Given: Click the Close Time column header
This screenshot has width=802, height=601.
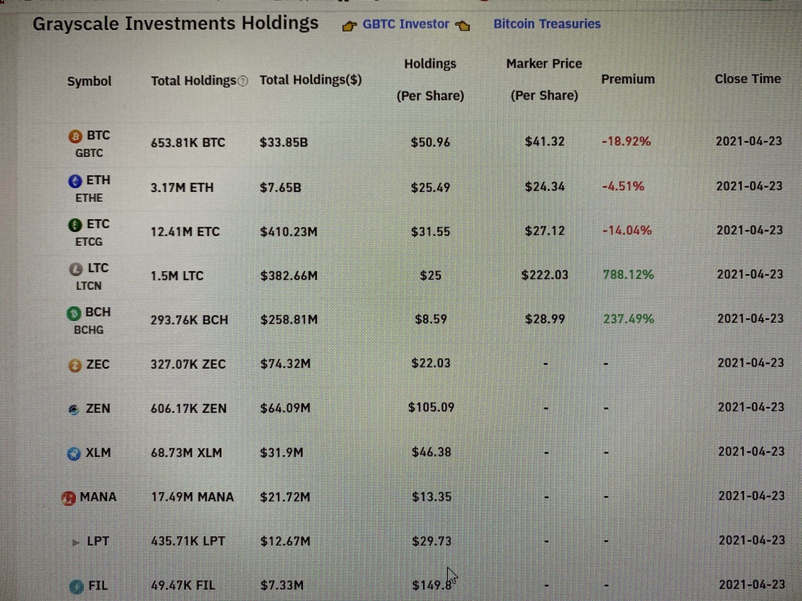Looking at the screenshot, I should pyautogui.click(x=747, y=79).
